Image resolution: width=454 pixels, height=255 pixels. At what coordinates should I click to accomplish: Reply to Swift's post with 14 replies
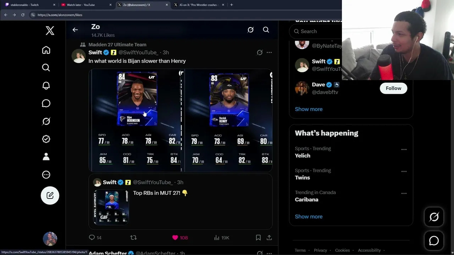(x=95, y=238)
